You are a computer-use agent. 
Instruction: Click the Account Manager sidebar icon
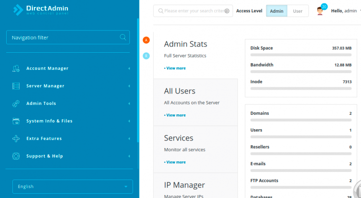16,68
